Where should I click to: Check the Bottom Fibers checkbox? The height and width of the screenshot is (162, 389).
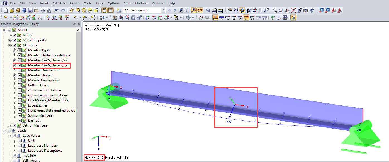20,85
